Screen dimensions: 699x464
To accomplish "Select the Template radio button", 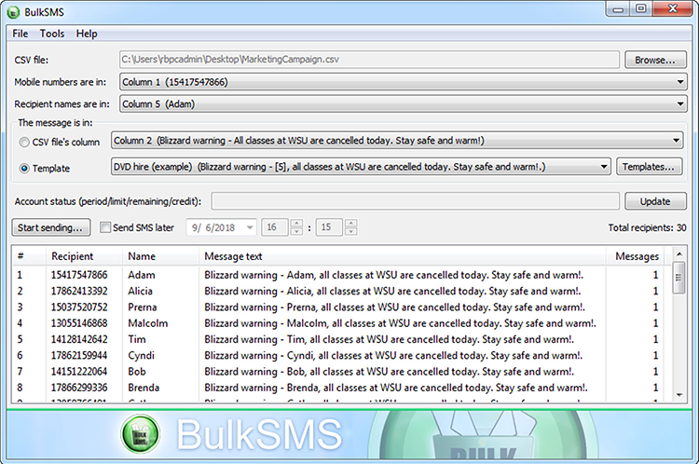I will point(24,169).
